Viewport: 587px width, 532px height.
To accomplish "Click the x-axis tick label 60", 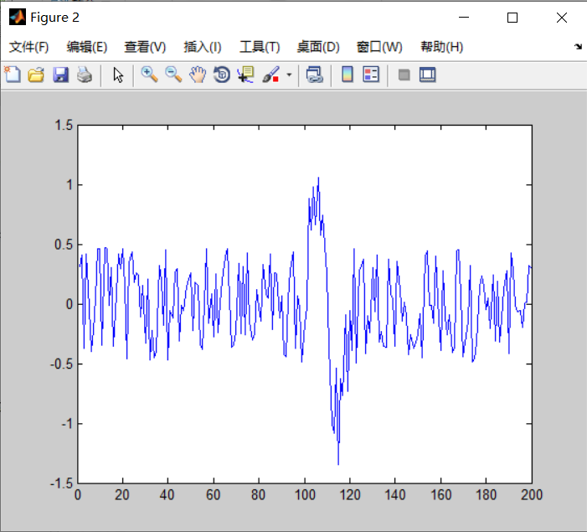I will pos(214,495).
